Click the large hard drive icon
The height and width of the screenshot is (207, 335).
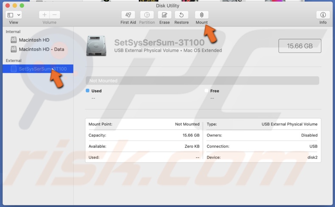click(96, 46)
